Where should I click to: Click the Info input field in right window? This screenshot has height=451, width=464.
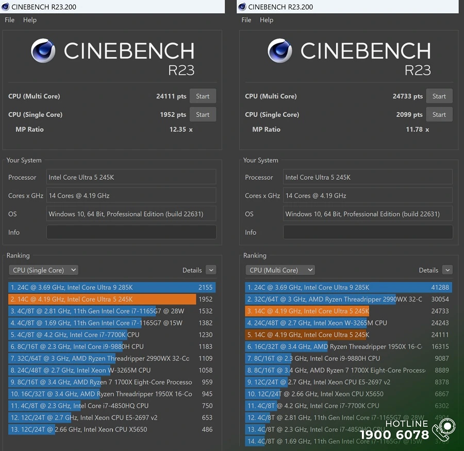(368, 232)
